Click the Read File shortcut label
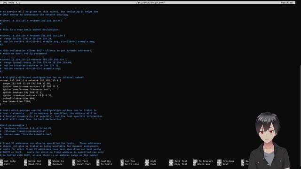This screenshot has height=169, width=301. [x=34, y=164]
